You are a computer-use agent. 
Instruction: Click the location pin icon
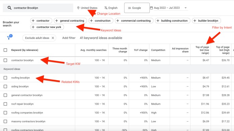click(x=78, y=8)
